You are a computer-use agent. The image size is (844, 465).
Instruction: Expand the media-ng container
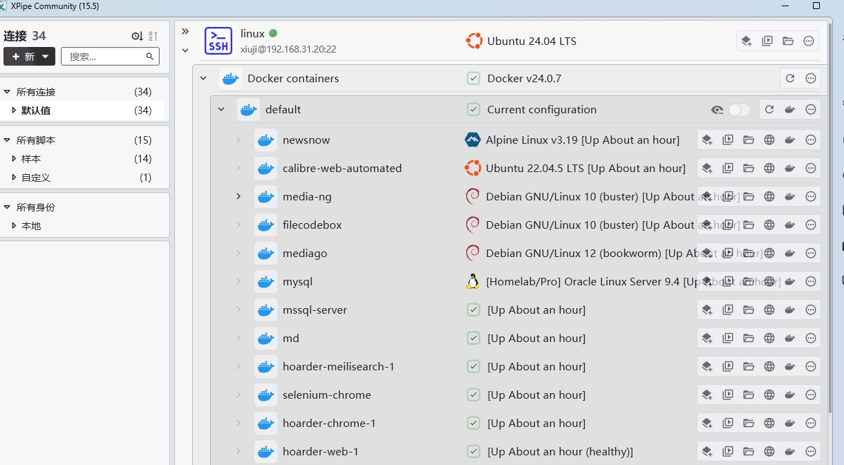(x=238, y=196)
